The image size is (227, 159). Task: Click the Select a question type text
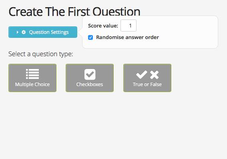[x=41, y=54]
